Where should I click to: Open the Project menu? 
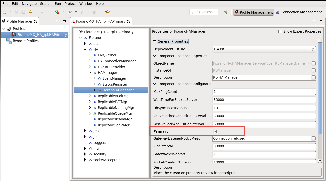[x=70, y=4]
